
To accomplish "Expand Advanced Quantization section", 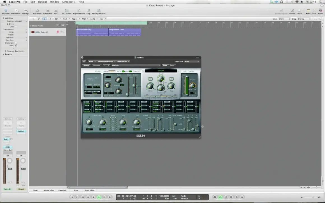I will coord(6,51).
